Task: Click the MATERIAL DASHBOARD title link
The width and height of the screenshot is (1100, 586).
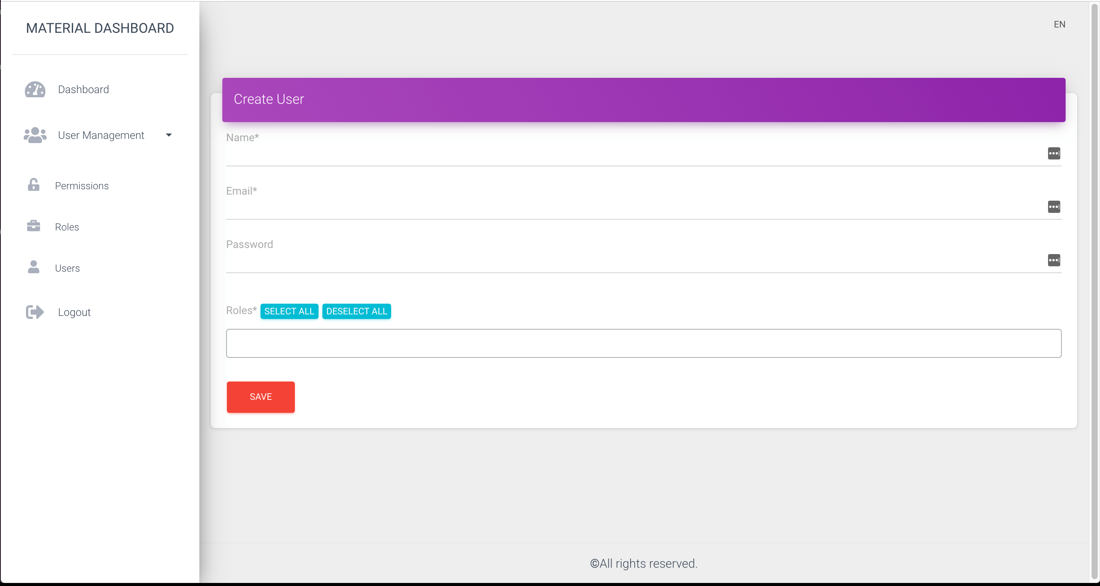Action: pyautogui.click(x=100, y=28)
